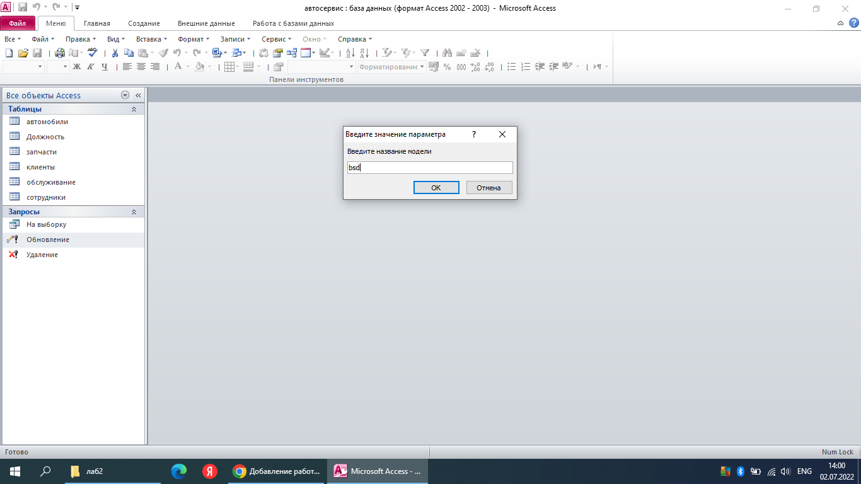Click the Find binoculars icon
The image size is (861, 484).
pos(448,53)
